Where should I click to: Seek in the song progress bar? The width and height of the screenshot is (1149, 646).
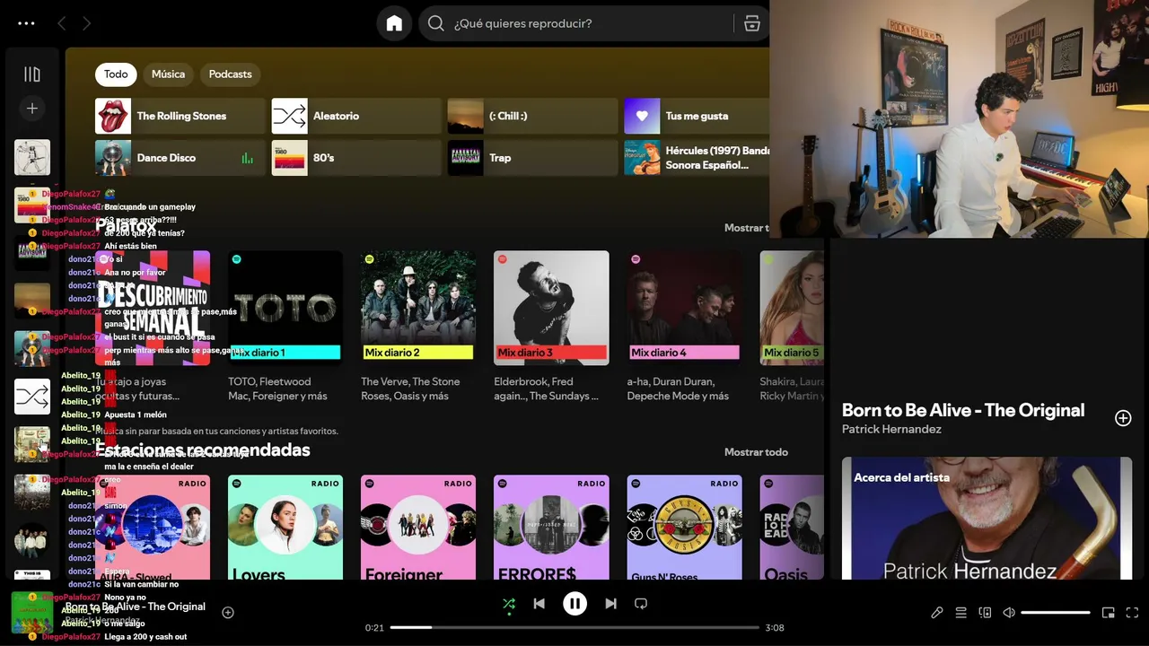coord(574,627)
